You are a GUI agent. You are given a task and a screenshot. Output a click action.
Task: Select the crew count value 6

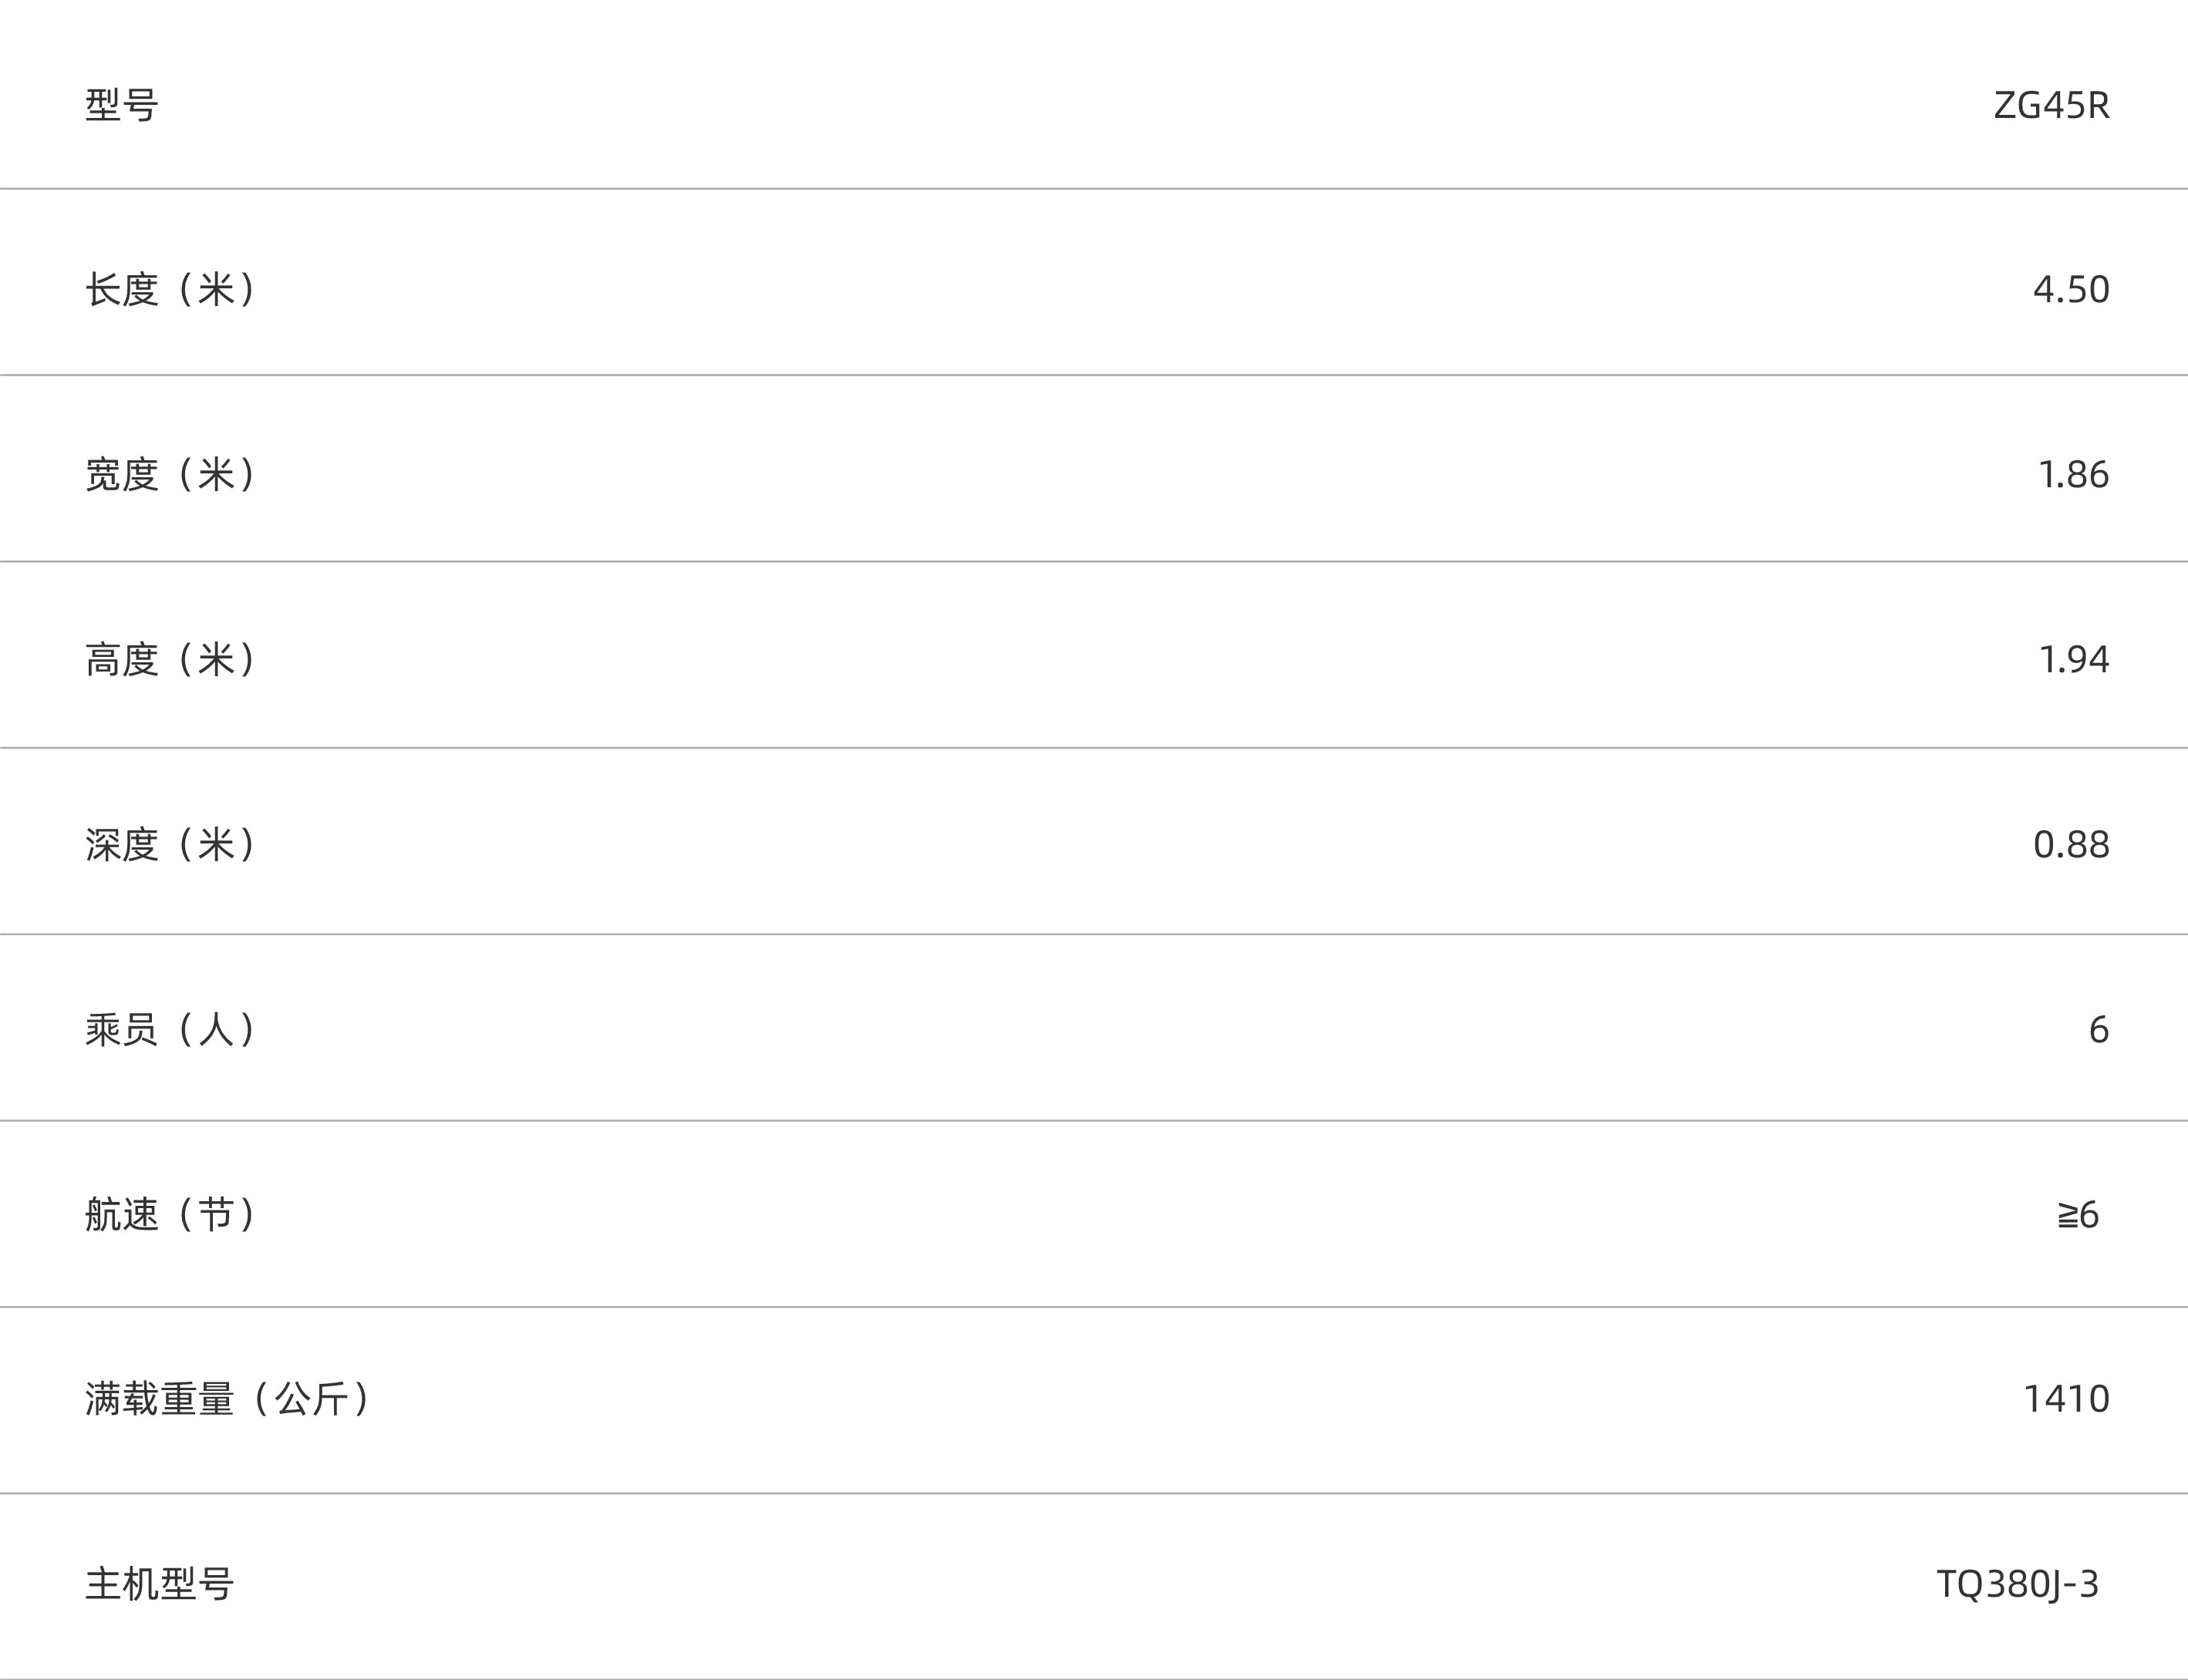tap(2098, 1030)
